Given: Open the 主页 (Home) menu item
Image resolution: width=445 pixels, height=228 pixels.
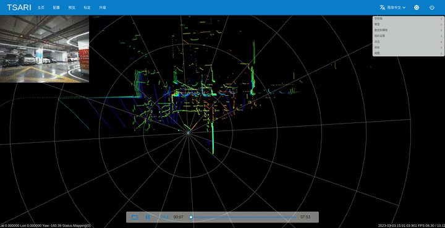Looking at the screenshot, I should (41, 7).
